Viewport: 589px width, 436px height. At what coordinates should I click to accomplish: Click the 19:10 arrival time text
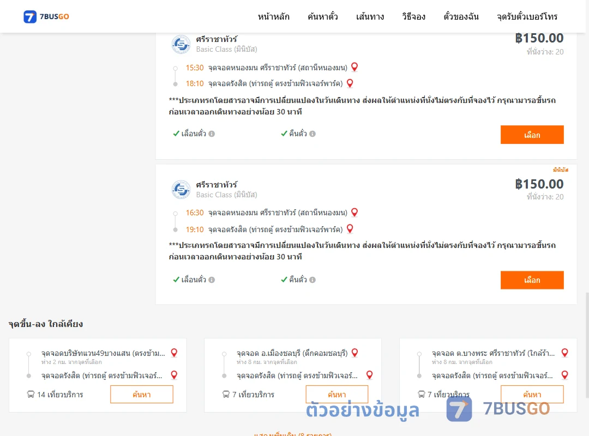tap(195, 229)
